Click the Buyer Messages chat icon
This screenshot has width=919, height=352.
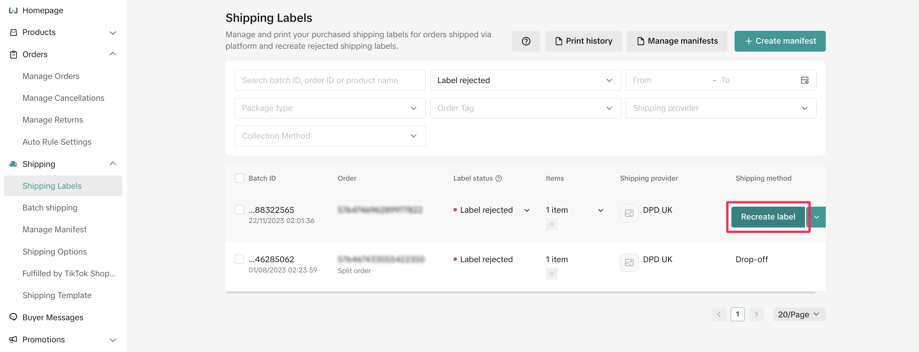point(13,317)
